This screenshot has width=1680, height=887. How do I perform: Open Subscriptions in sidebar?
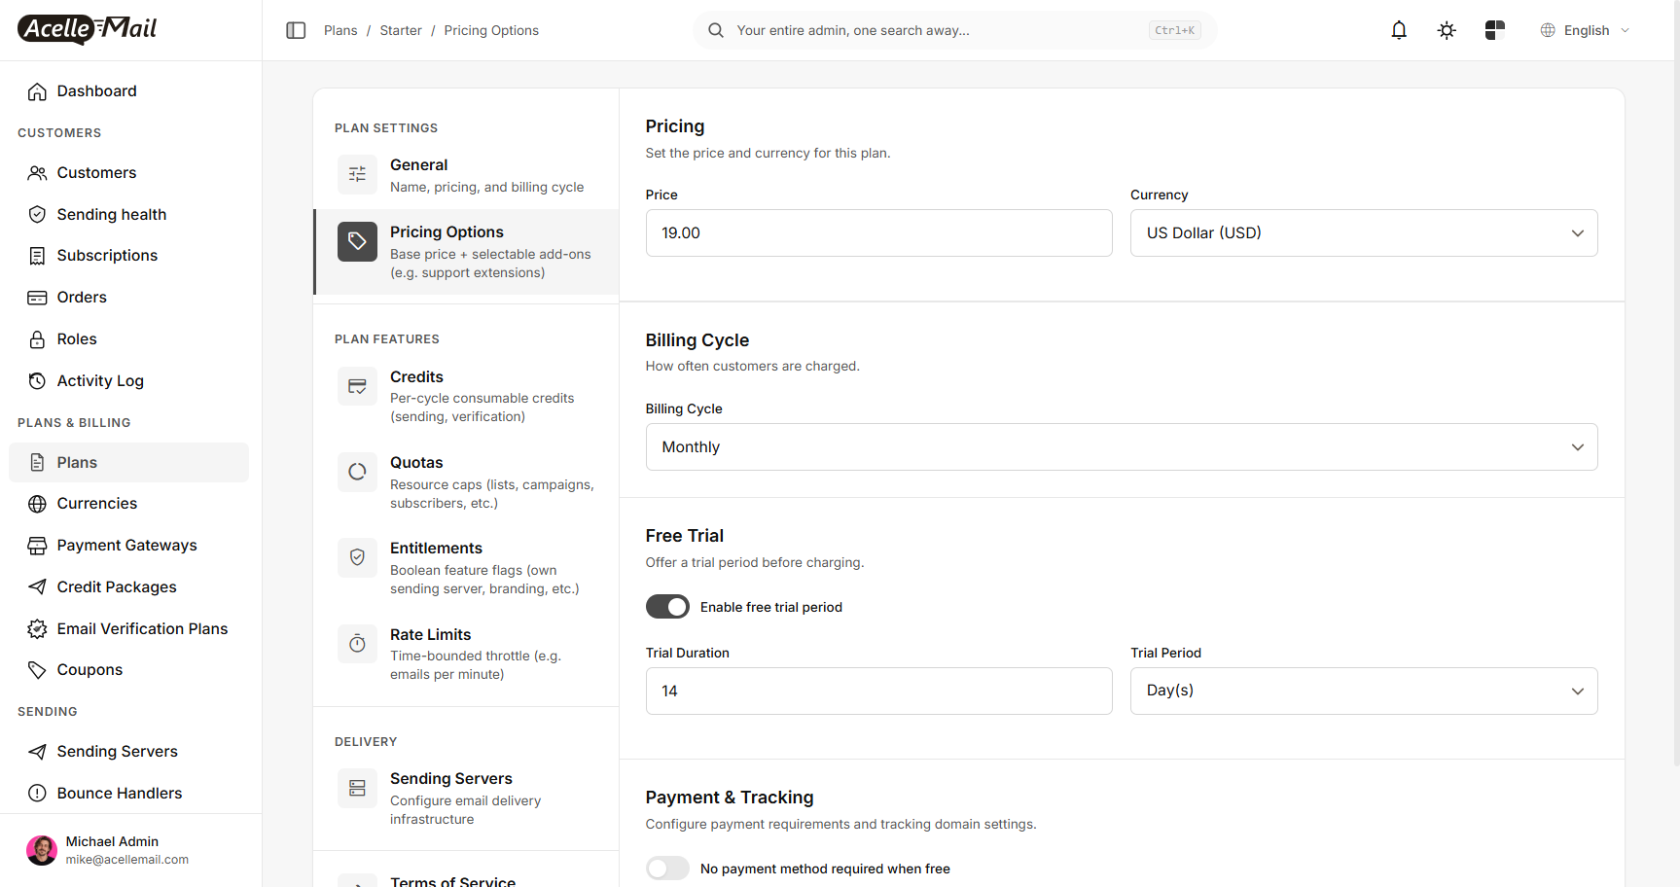129,256
